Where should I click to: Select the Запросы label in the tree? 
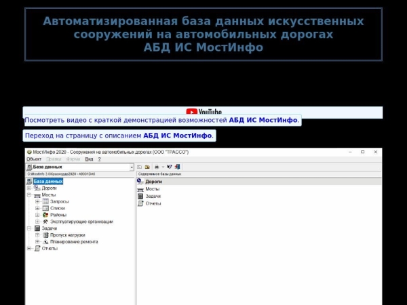[x=59, y=201]
